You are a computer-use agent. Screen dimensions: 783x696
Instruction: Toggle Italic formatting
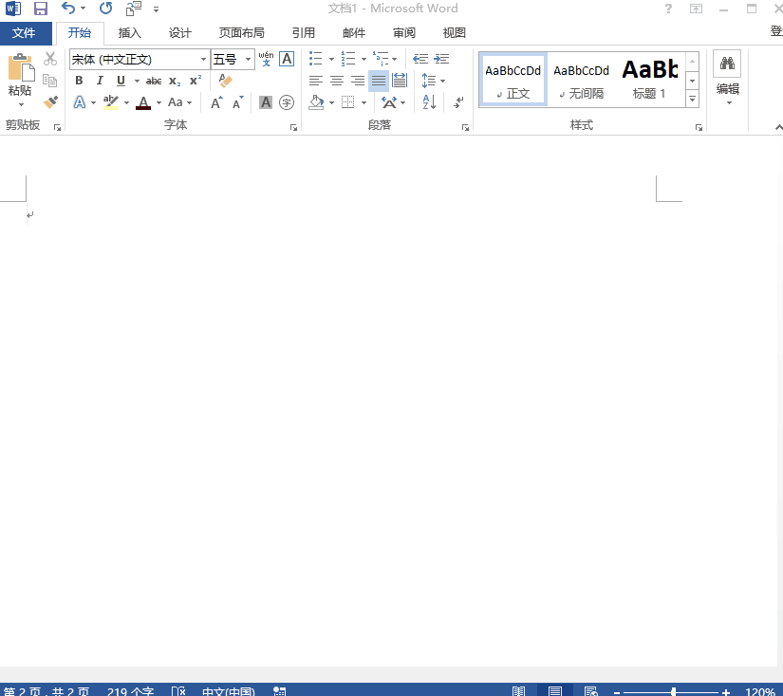tap(100, 81)
